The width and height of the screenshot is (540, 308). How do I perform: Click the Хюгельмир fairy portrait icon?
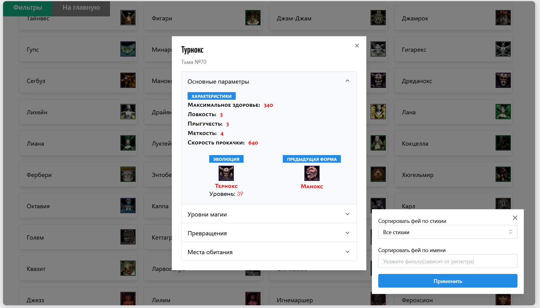click(x=503, y=174)
